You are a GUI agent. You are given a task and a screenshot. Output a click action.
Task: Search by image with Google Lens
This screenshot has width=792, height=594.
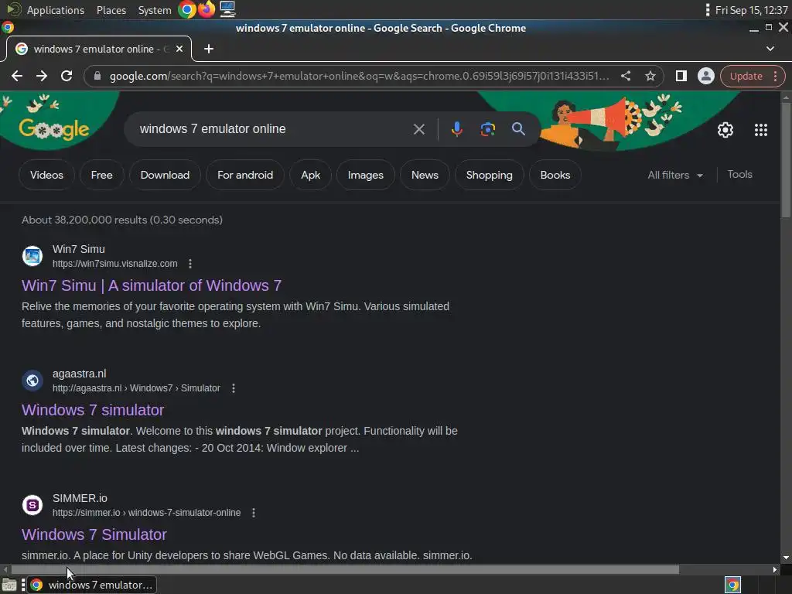pos(487,129)
